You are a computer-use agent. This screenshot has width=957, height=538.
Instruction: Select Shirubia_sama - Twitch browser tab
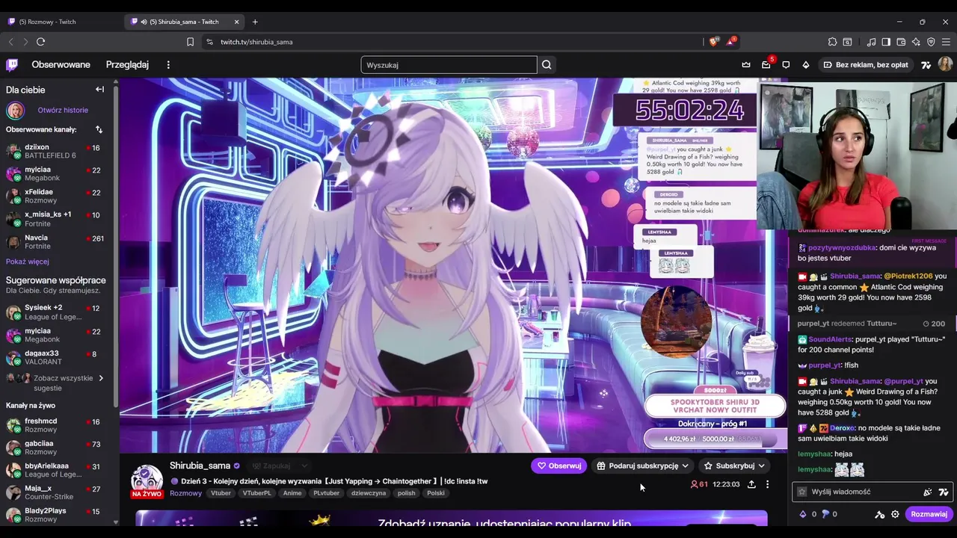point(185,22)
